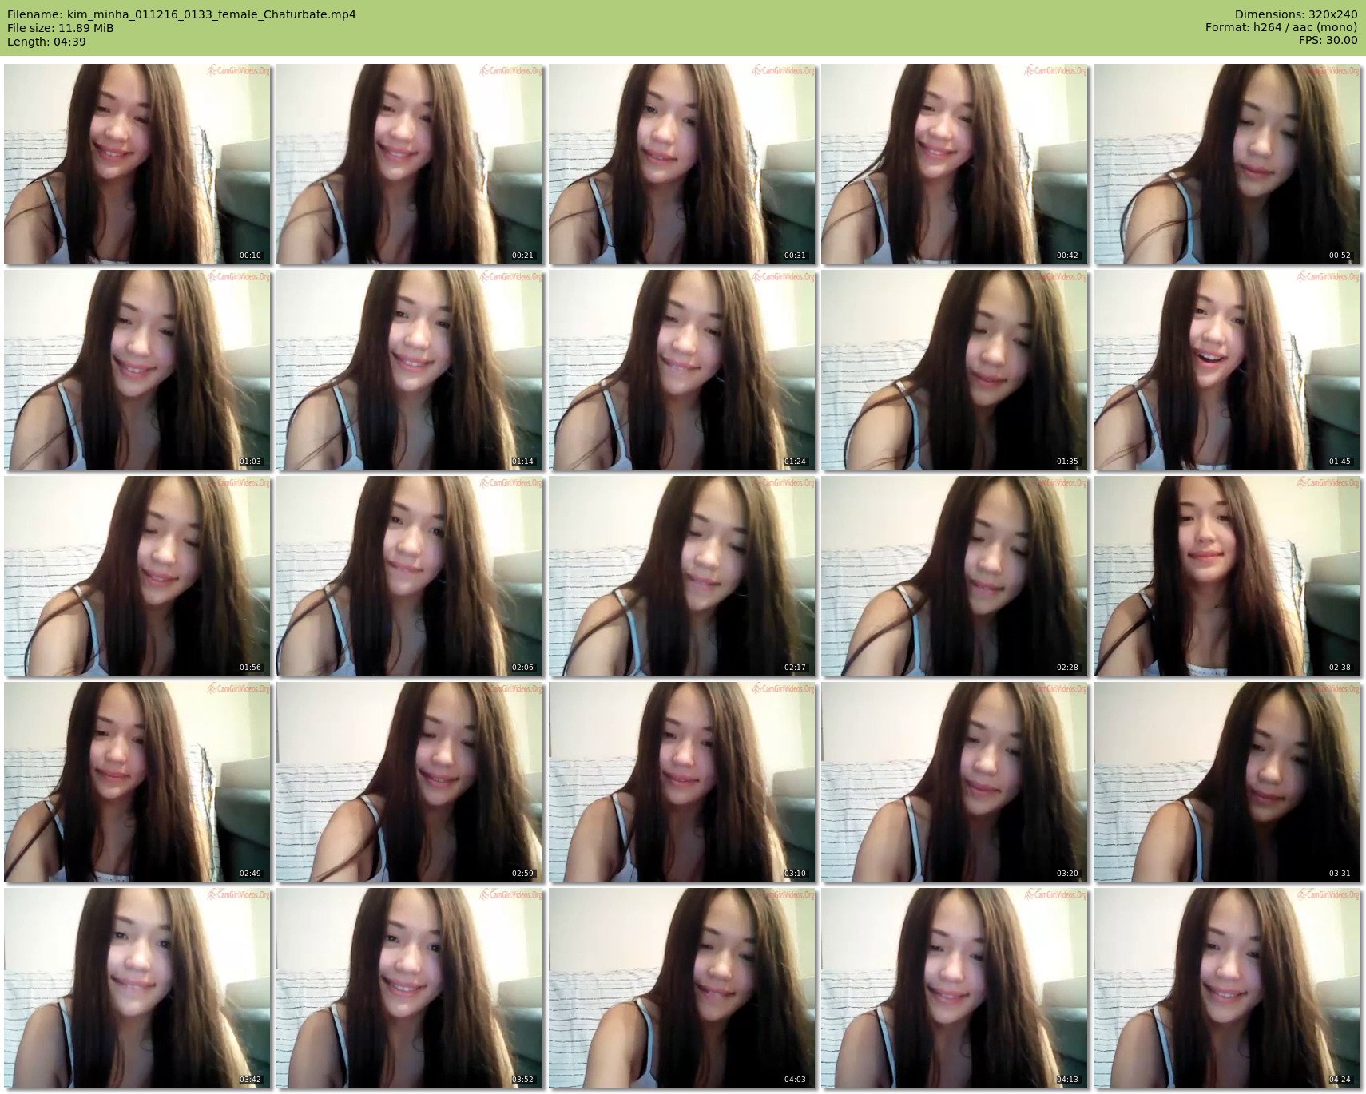This screenshot has width=1366, height=1094.
Task: Open the thumbnail marked 02:38
Action: 1226,576
